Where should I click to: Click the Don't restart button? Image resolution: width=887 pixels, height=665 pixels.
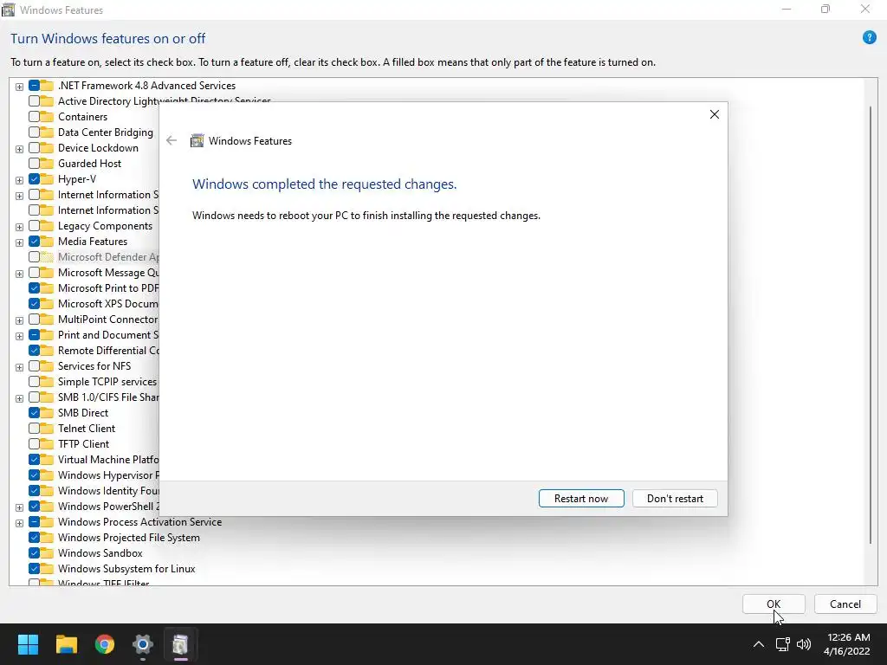point(675,498)
